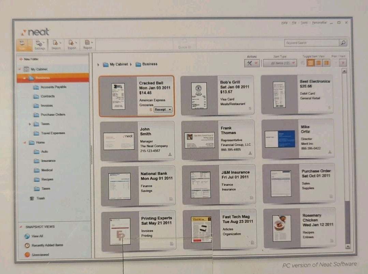Click the Import toolbar icon
The image size is (368, 274).
(56, 45)
